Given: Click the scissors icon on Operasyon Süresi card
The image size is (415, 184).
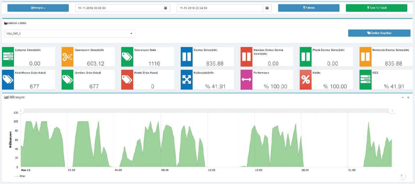Looking at the screenshot, I should coord(68,57).
